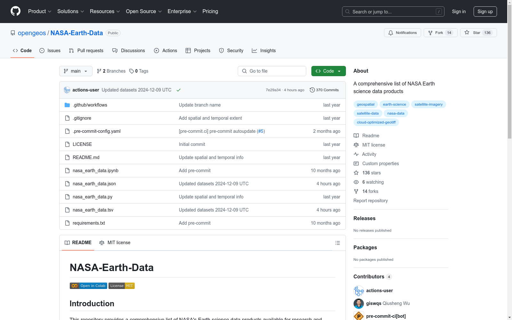This screenshot has width=512, height=320.
Task: Open the GitHub homepage logo
Action: [x=15, y=11]
